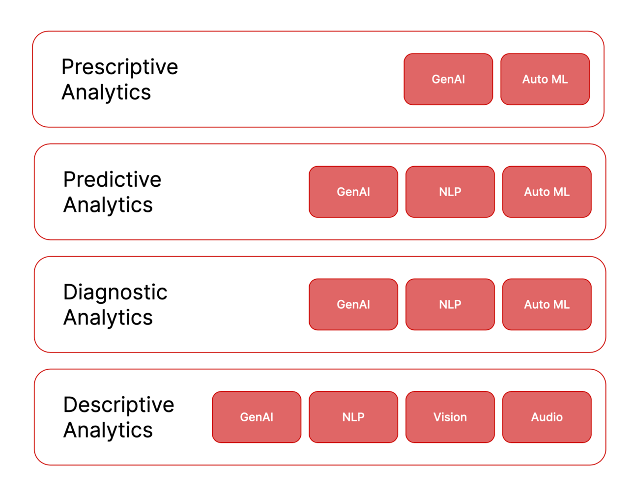The width and height of the screenshot is (635, 496).
Task: Select the Audio box in Descriptive Analytics
Action: [x=547, y=417]
